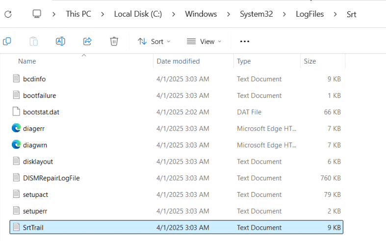This screenshot has height=241, width=386.
Task: Click the 1 KB size of bootfailure
Action: 334,96
